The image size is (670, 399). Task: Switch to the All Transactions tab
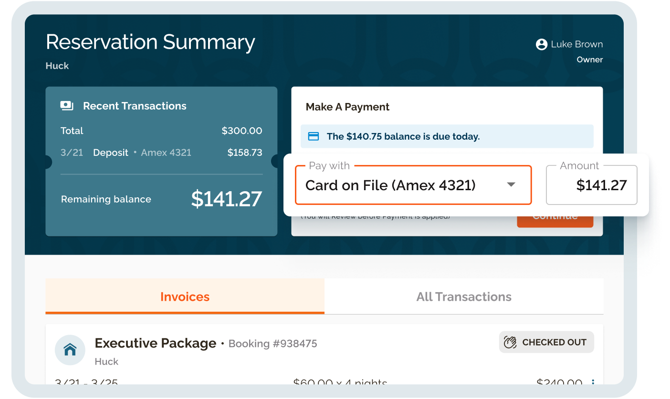(463, 297)
